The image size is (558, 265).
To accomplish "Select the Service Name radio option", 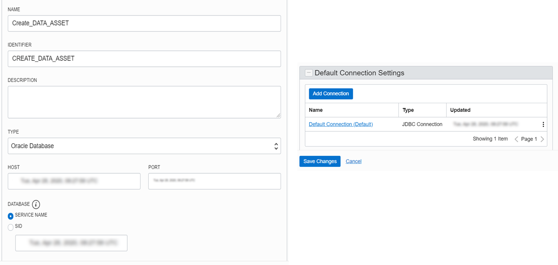I will (x=10, y=216).
